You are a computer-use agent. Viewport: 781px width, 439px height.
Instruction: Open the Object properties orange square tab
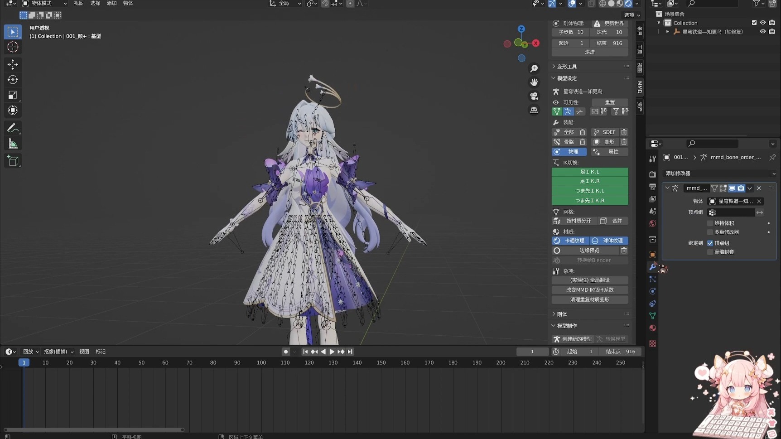pyautogui.click(x=652, y=255)
